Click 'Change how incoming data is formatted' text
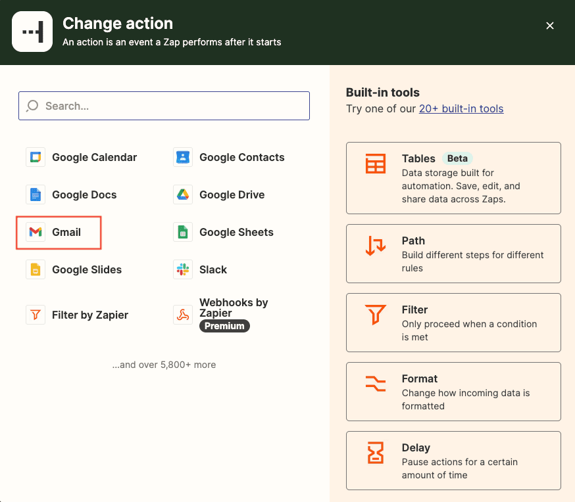This screenshot has width=575, height=502. [466, 399]
